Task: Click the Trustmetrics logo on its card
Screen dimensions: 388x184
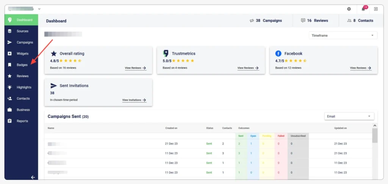Action: pyautogui.click(x=166, y=53)
